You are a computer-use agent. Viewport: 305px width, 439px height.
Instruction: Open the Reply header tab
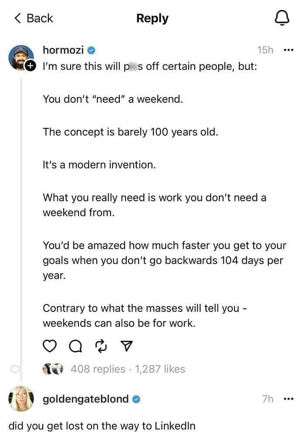(x=152, y=18)
